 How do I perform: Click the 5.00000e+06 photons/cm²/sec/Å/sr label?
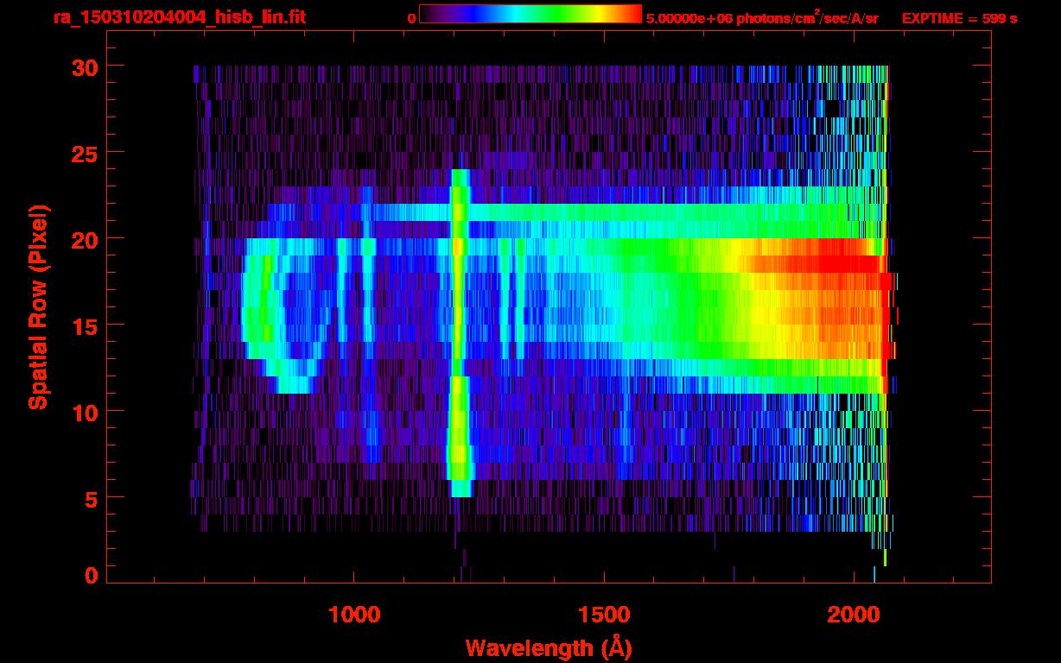[x=762, y=18]
